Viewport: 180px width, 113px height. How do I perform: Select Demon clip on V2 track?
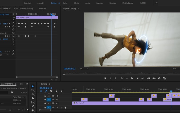tap(168, 99)
